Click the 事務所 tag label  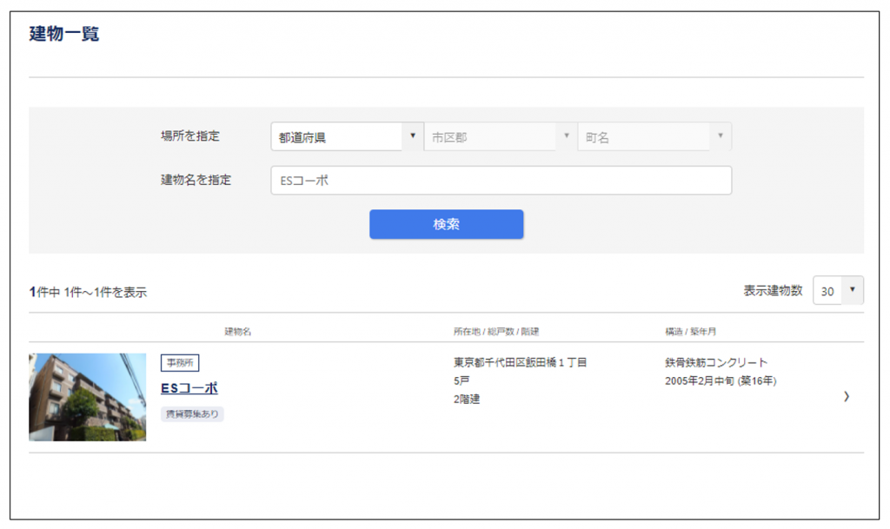point(180,363)
